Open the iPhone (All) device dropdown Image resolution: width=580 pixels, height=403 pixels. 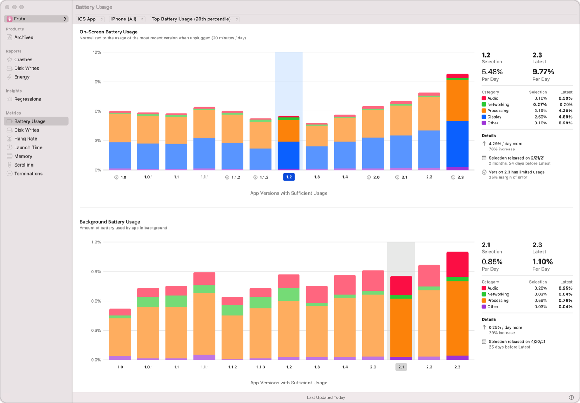[127, 19]
